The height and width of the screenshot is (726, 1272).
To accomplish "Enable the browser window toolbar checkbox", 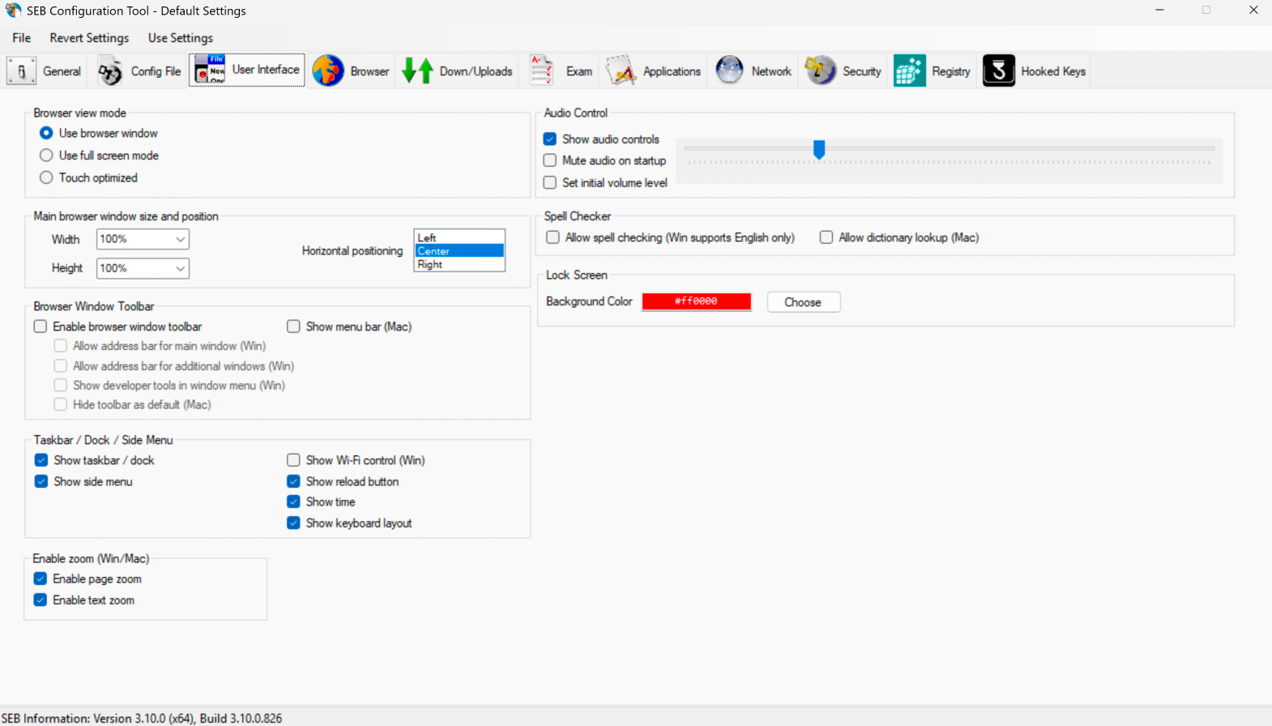I will 41,327.
